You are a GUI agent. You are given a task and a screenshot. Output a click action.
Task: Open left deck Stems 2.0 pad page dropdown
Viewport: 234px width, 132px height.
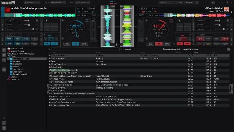tap(13, 35)
